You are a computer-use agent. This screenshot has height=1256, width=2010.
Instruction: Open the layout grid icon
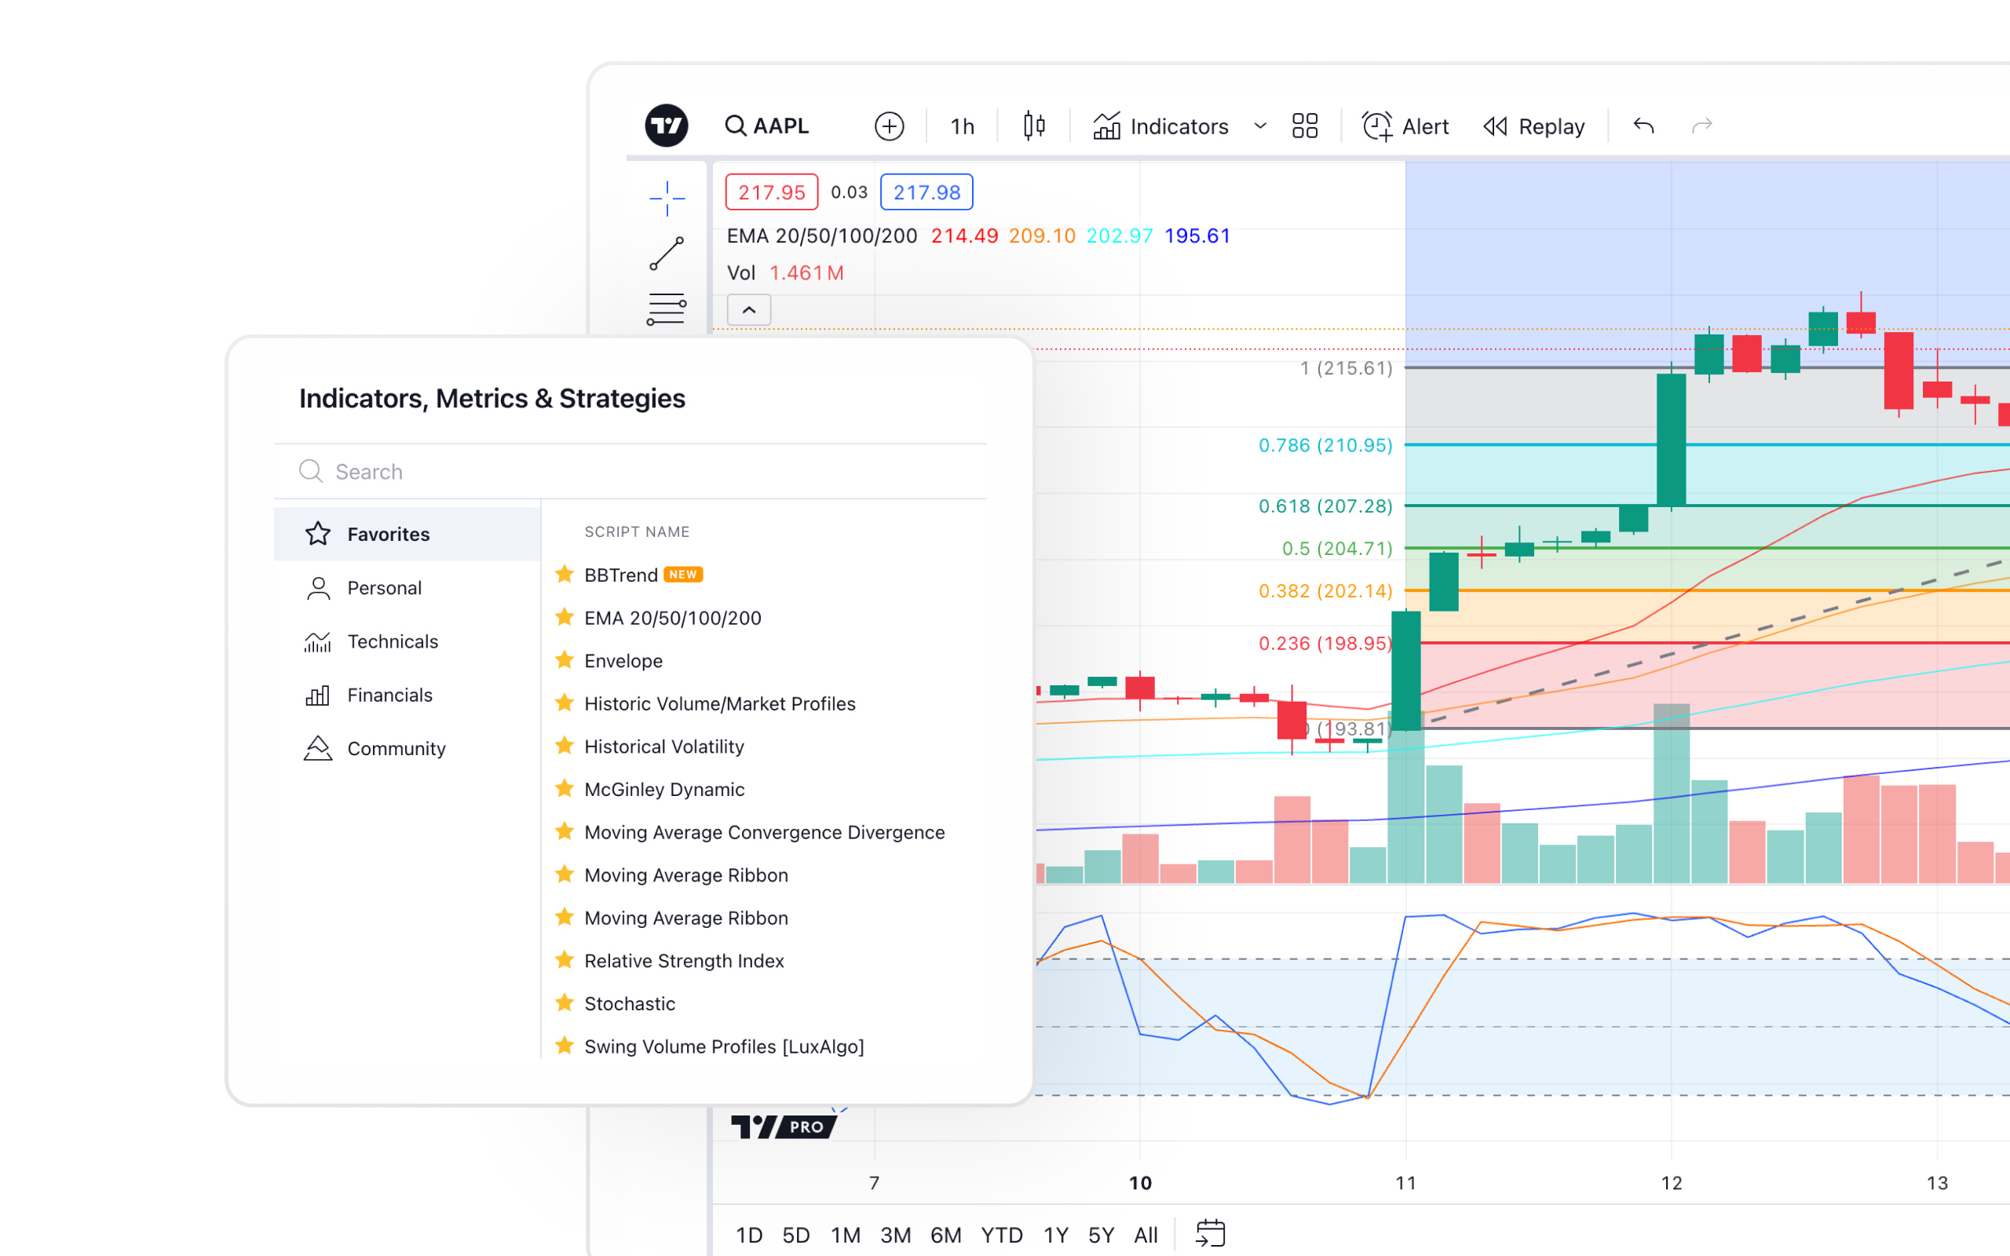click(1304, 126)
